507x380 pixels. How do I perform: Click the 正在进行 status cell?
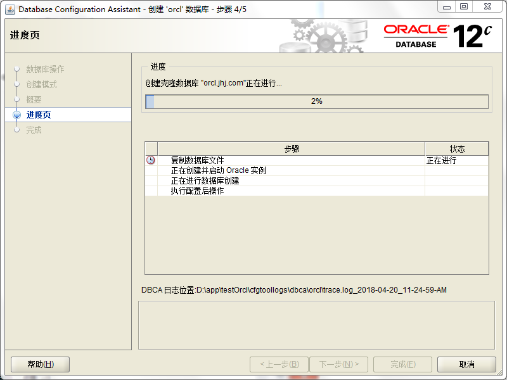[456, 160]
